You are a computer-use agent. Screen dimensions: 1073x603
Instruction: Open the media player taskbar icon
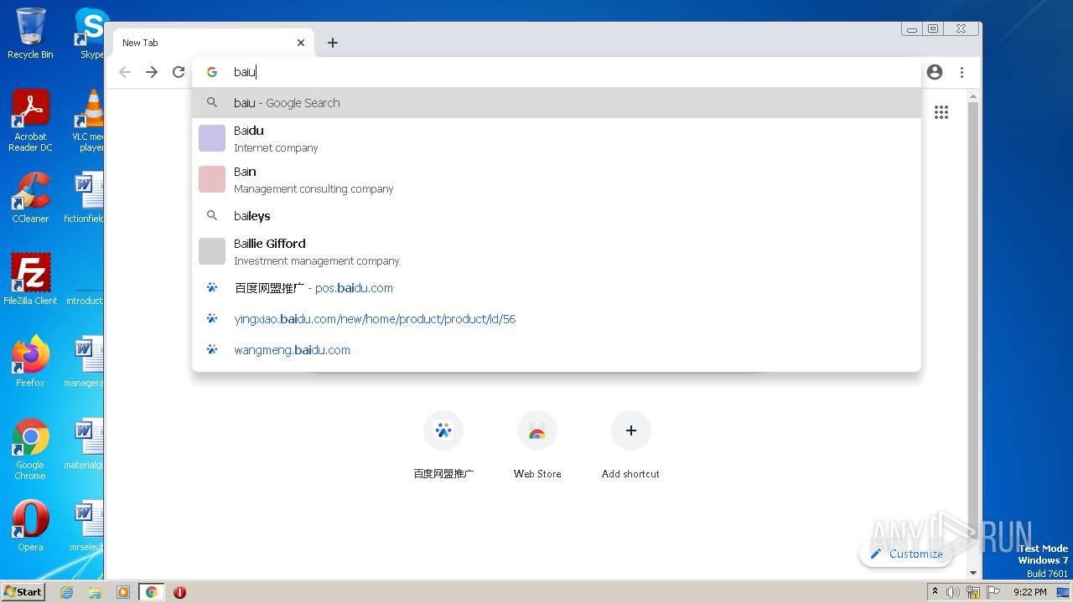122,592
